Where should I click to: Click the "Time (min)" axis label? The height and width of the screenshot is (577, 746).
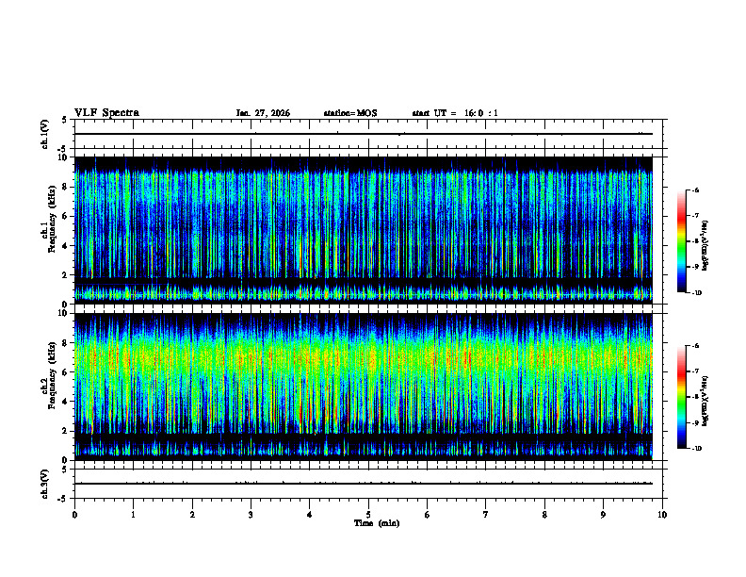click(x=377, y=523)
